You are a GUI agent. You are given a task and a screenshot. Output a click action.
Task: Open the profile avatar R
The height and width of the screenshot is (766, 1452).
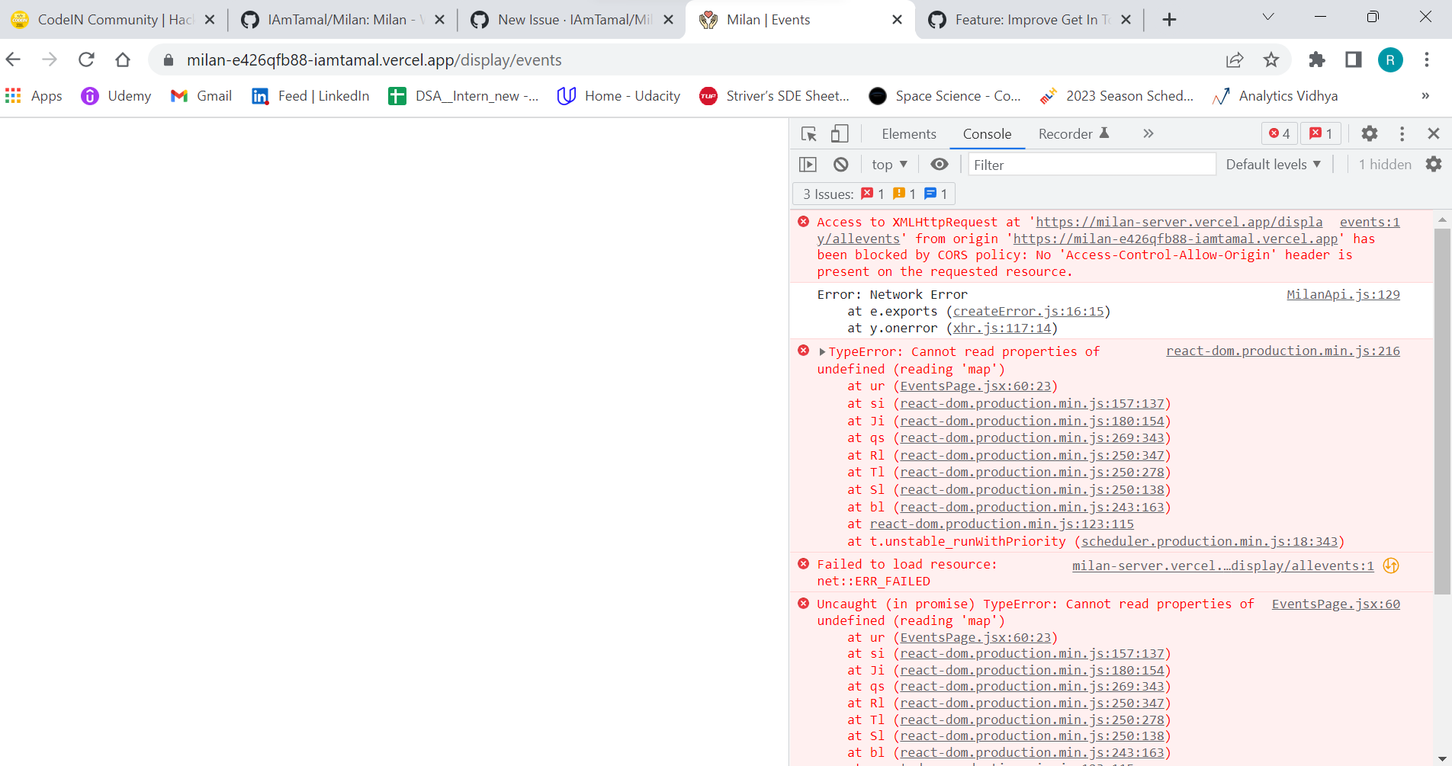(x=1390, y=59)
